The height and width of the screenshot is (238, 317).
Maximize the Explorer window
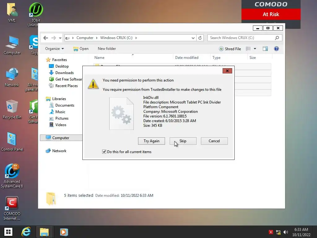[x=268, y=28]
